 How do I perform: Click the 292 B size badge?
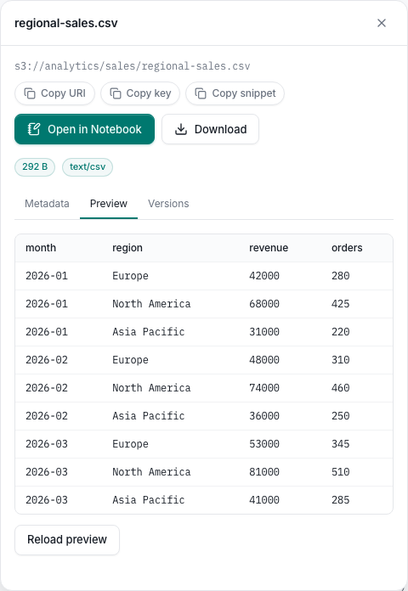tap(35, 166)
